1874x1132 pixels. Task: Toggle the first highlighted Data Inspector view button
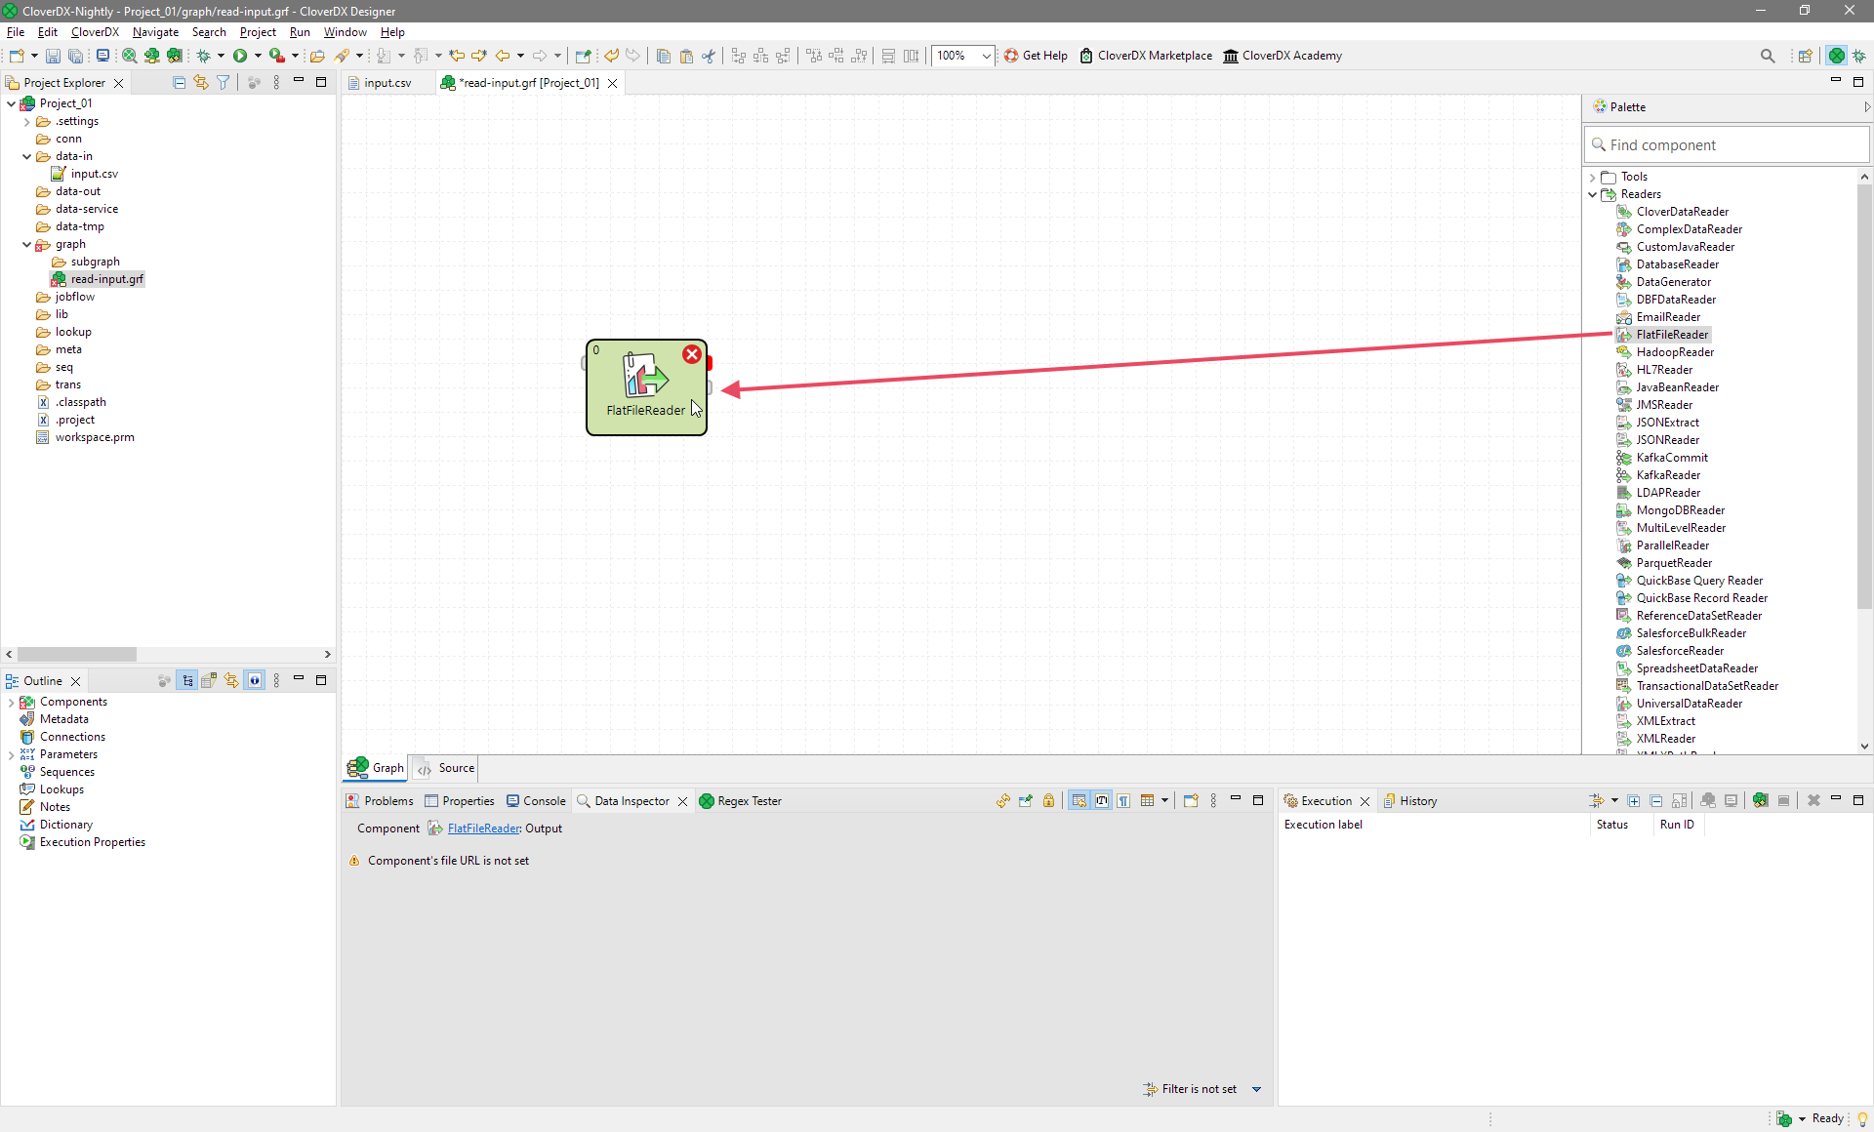tap(1079, 800)
